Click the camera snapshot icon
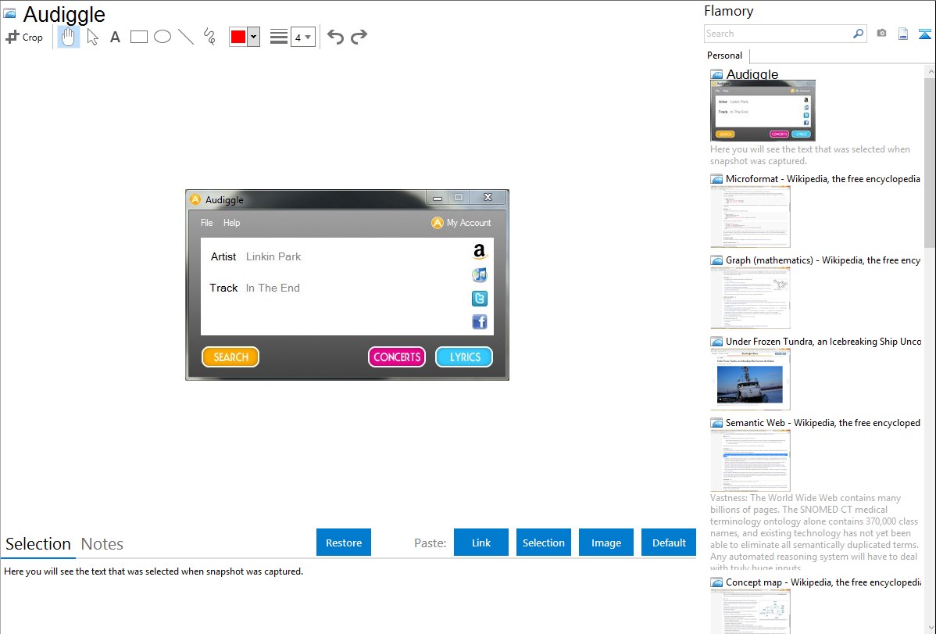The height and width of the screenshot is (634, 936). pyautogui.click(x=881, y=34)
